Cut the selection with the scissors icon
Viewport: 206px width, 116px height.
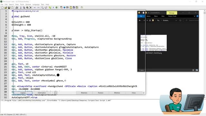click(21, 8)
